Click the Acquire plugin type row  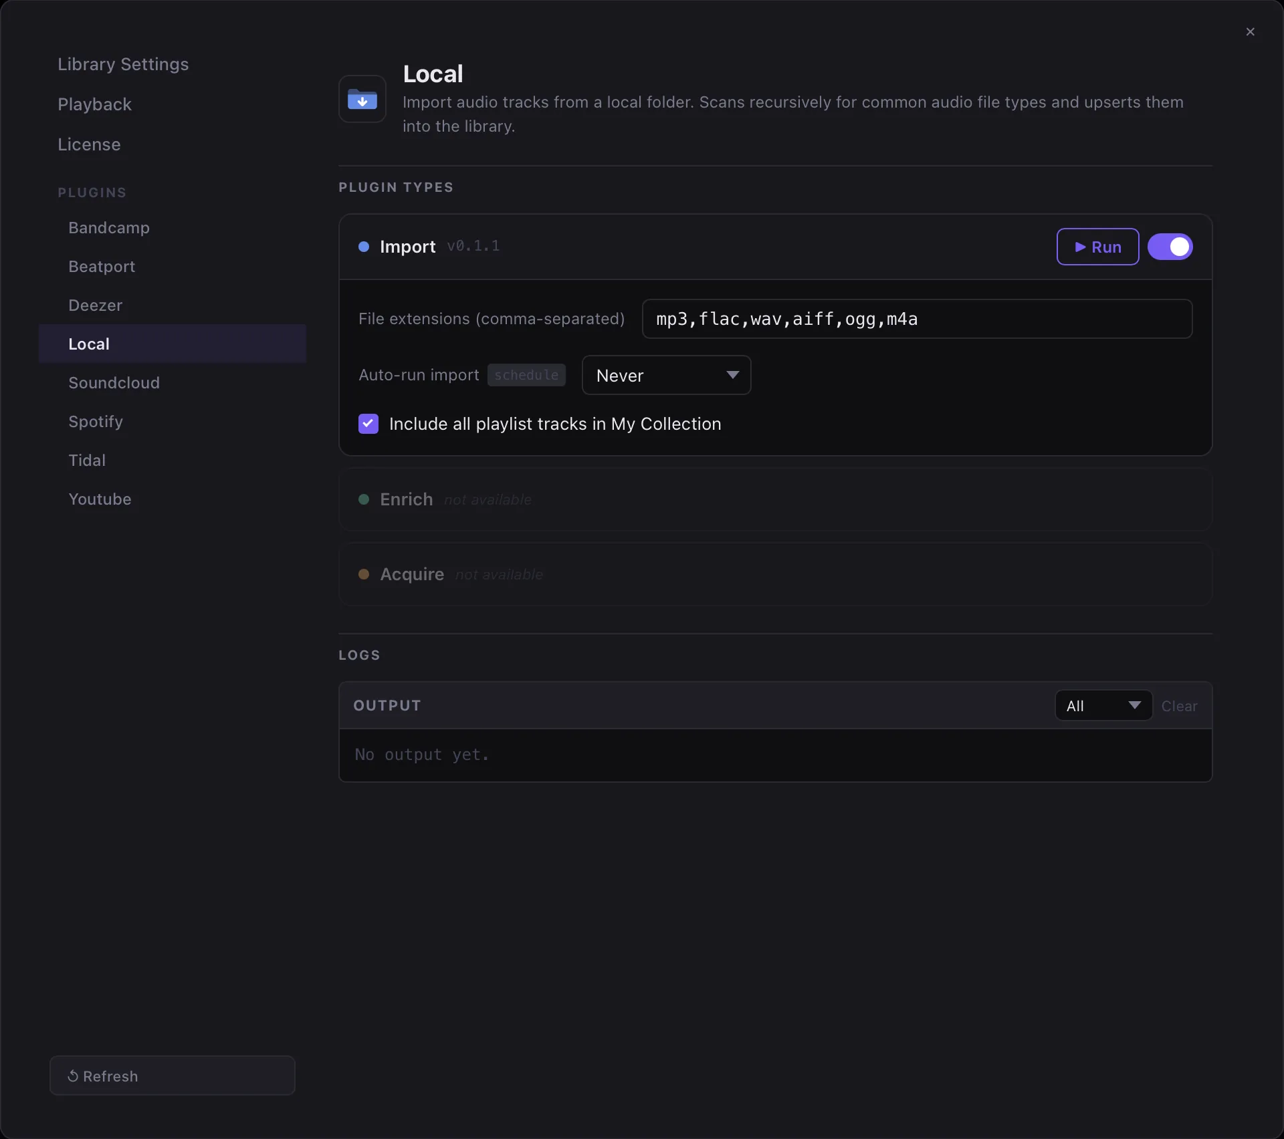point(775,574)
